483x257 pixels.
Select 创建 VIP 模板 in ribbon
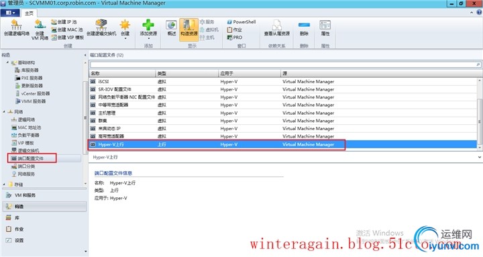point(67,38)
